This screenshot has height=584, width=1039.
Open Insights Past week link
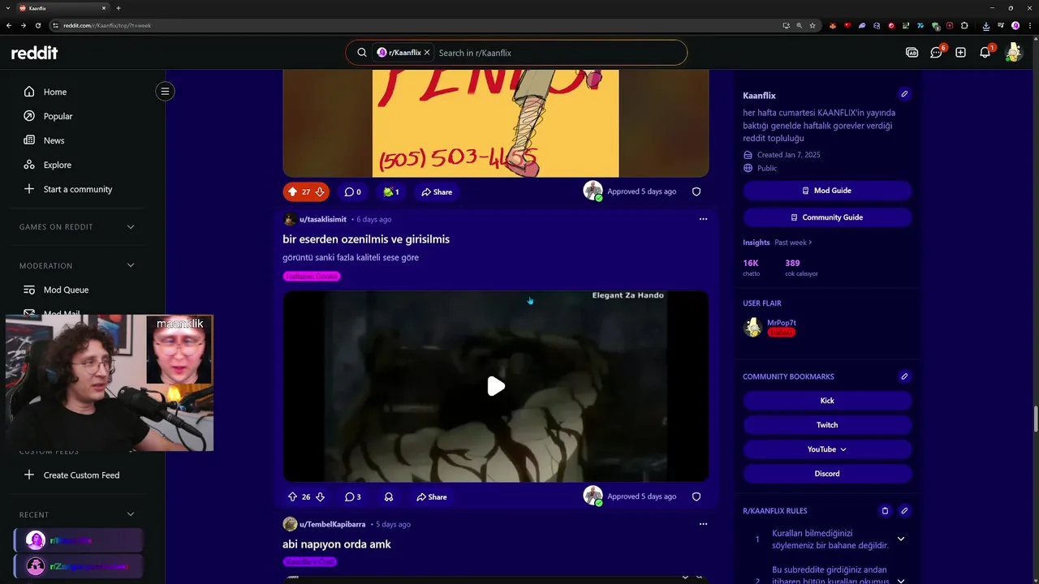click(x=793, y=243)
